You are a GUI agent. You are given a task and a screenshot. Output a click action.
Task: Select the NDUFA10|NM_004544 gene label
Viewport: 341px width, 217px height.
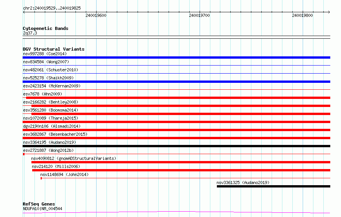[x=43, y=209]
